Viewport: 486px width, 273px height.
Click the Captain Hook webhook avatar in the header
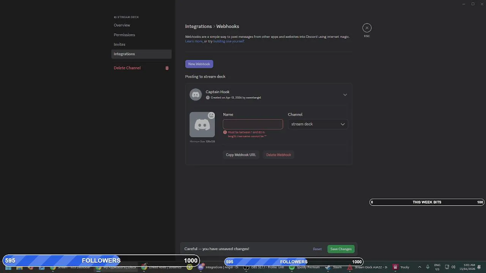pos(196,94)
